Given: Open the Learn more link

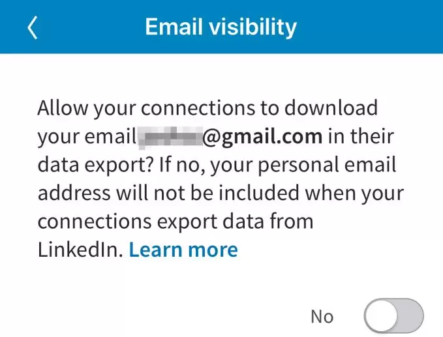Looking at the screenshot, I should pos(183,249).
